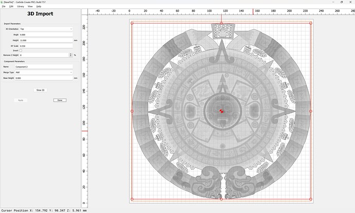The height and width of the screenshot is (213, 355).
Task: Open the Library menu
Action: point(21,6)
